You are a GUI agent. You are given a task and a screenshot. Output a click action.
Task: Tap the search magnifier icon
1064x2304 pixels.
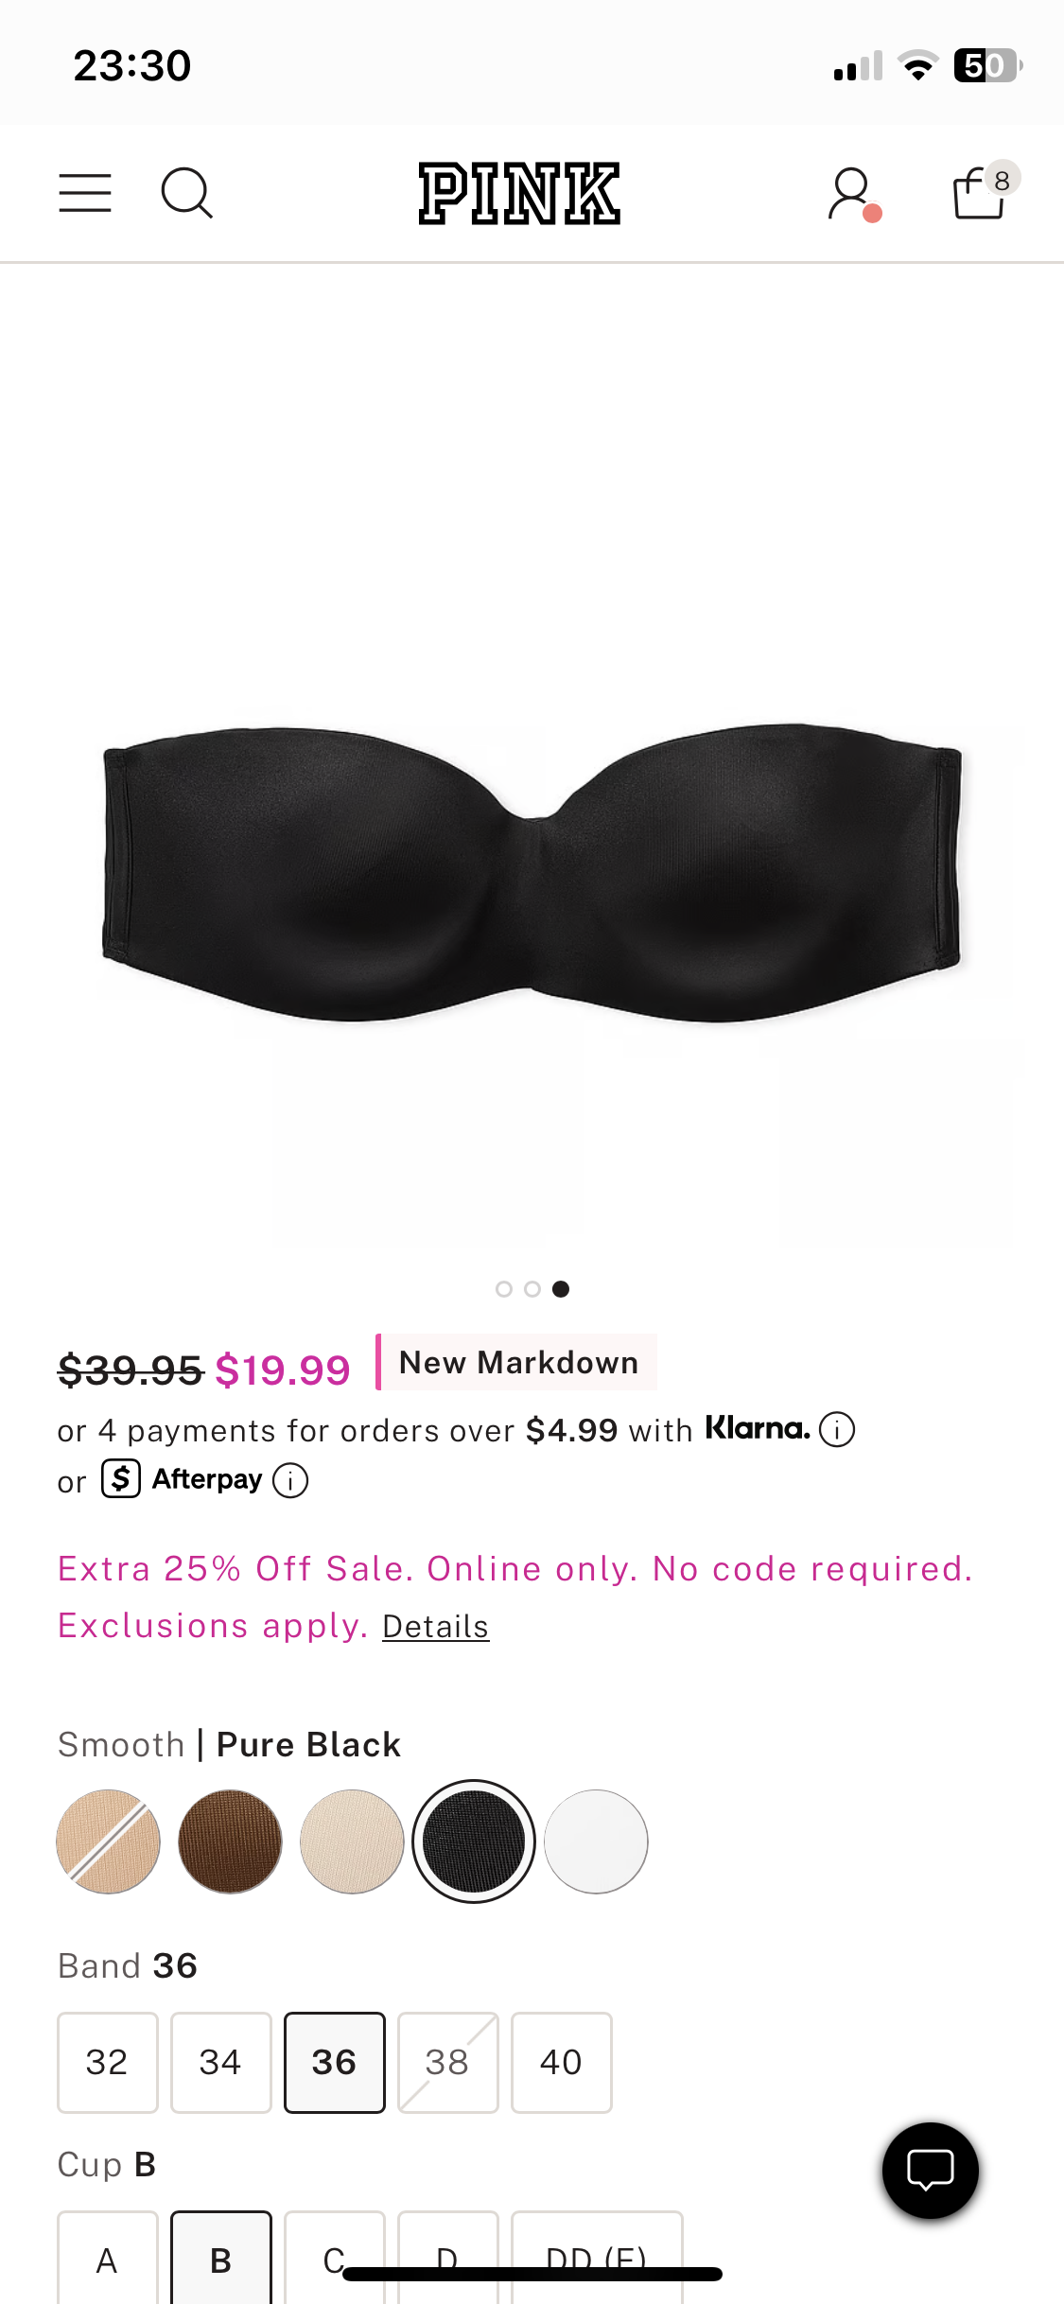186,193
